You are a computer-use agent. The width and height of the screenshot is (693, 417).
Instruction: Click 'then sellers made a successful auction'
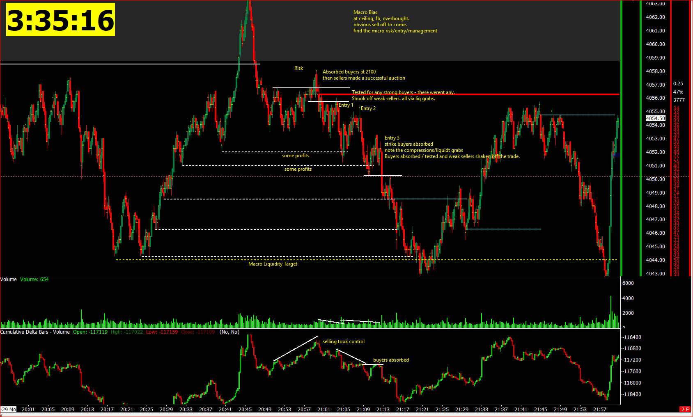pos(364,78)
